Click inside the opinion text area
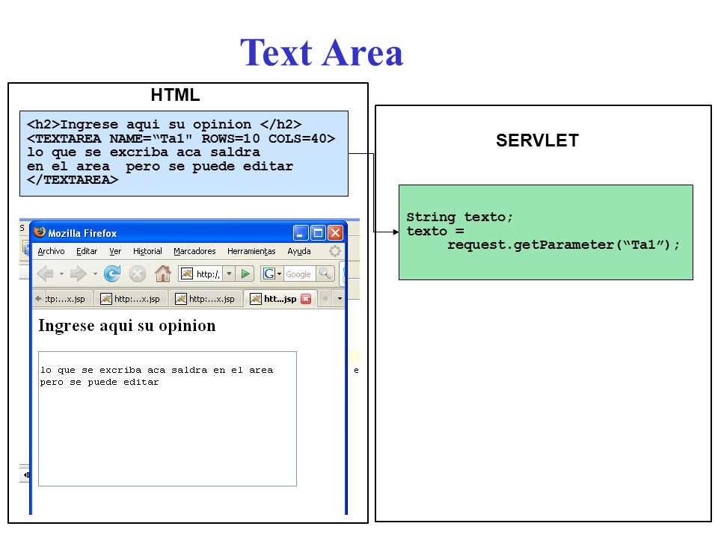The width and height of the screenshot is (718, 538). click(x=168, y=418)
